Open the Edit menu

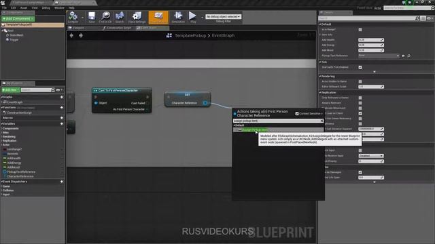tap(14, 7)
